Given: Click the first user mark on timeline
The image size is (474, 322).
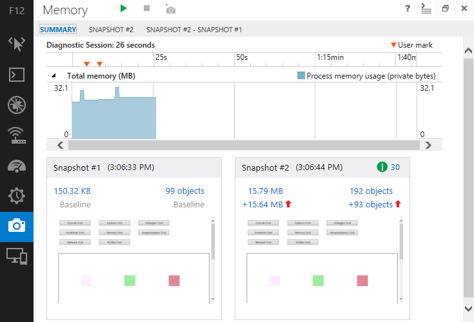Looking at the screenshot, I should (x=86, y=64).
